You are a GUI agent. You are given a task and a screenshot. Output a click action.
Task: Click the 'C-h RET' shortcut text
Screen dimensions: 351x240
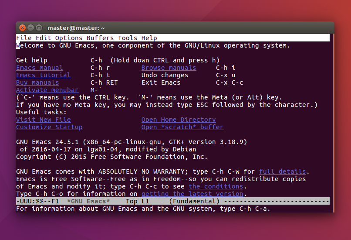click(x=104, y=82)
